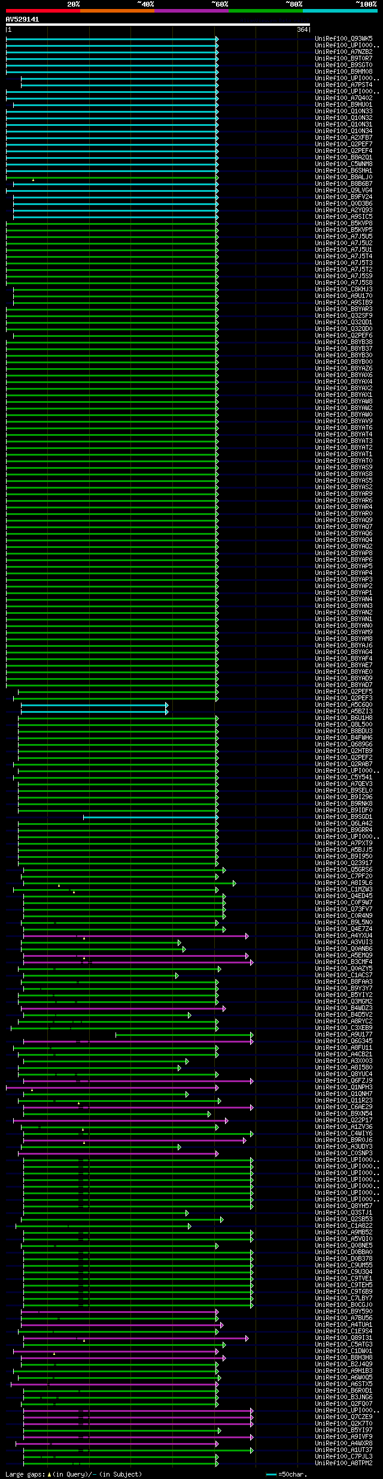The image size is (383, 1479).
Task: Click the white query sequence bar
Action: [x=158, y=25]
